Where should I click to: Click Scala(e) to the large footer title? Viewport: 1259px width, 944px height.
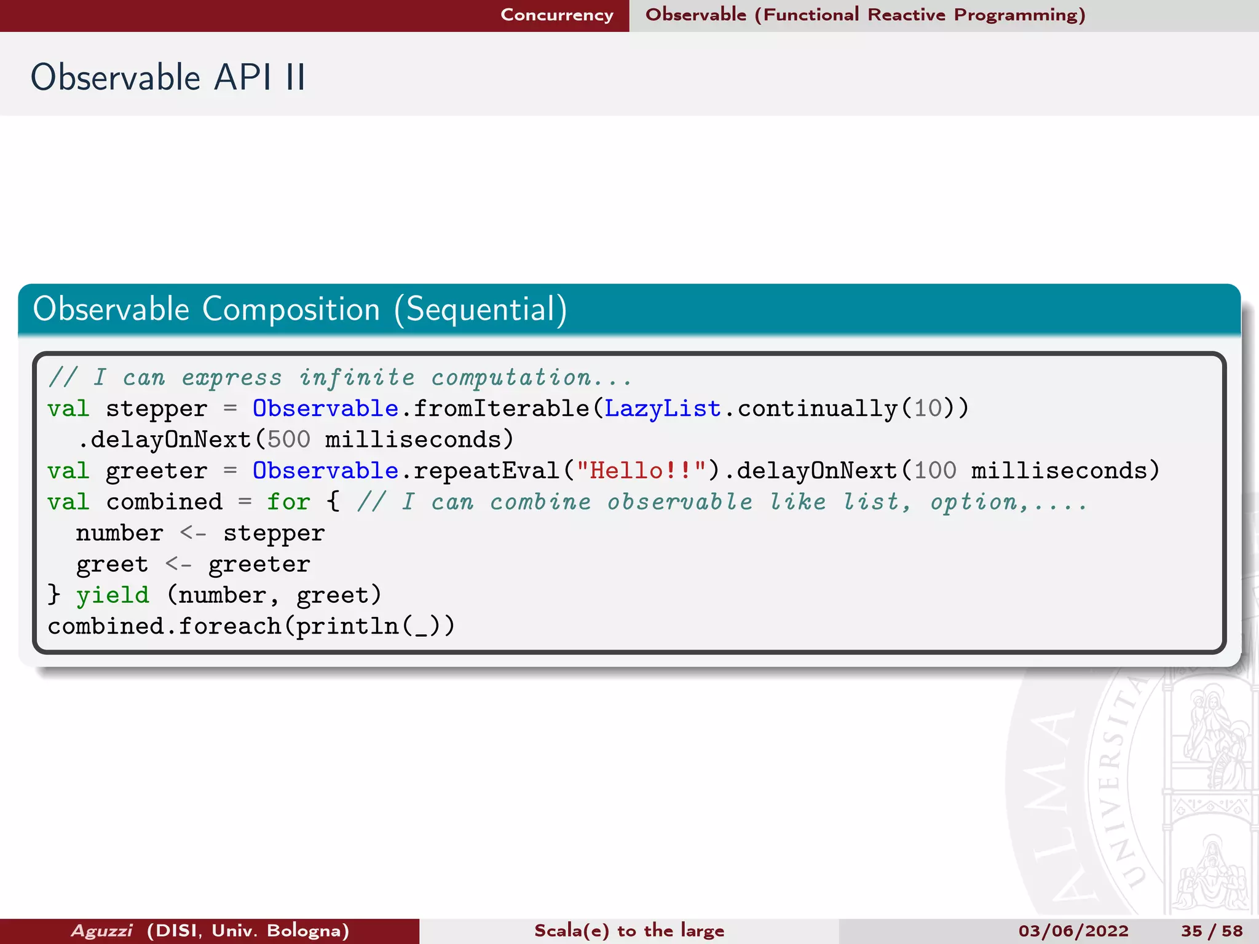(629, 930)
